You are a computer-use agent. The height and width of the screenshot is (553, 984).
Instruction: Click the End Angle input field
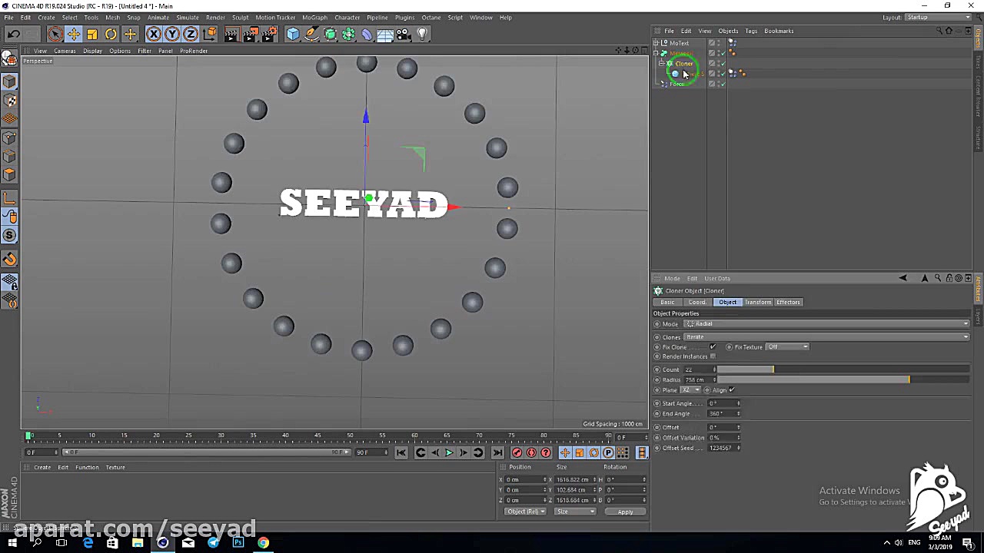[721, 414]
